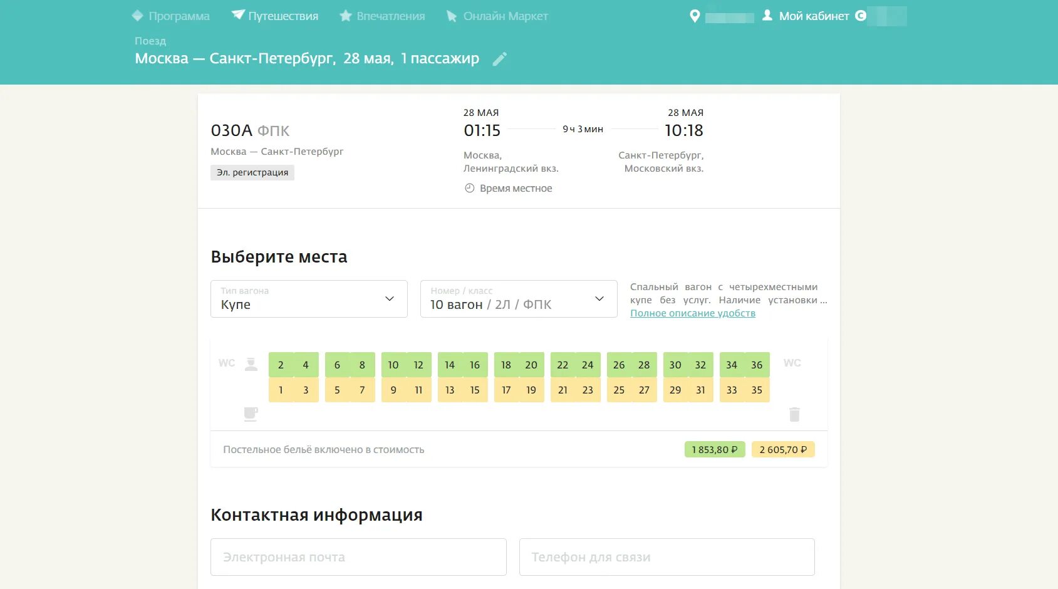Click the Эл. регистрация badge
1058x589 pixels.
252,172
